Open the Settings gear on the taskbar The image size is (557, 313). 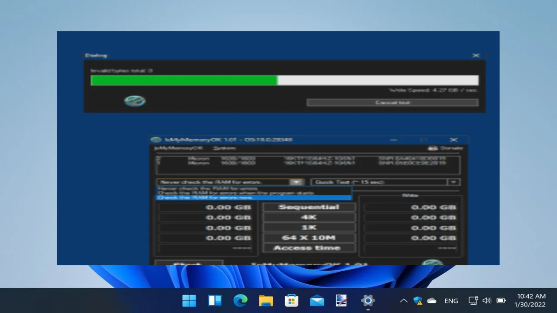click(x=368, y=300)
